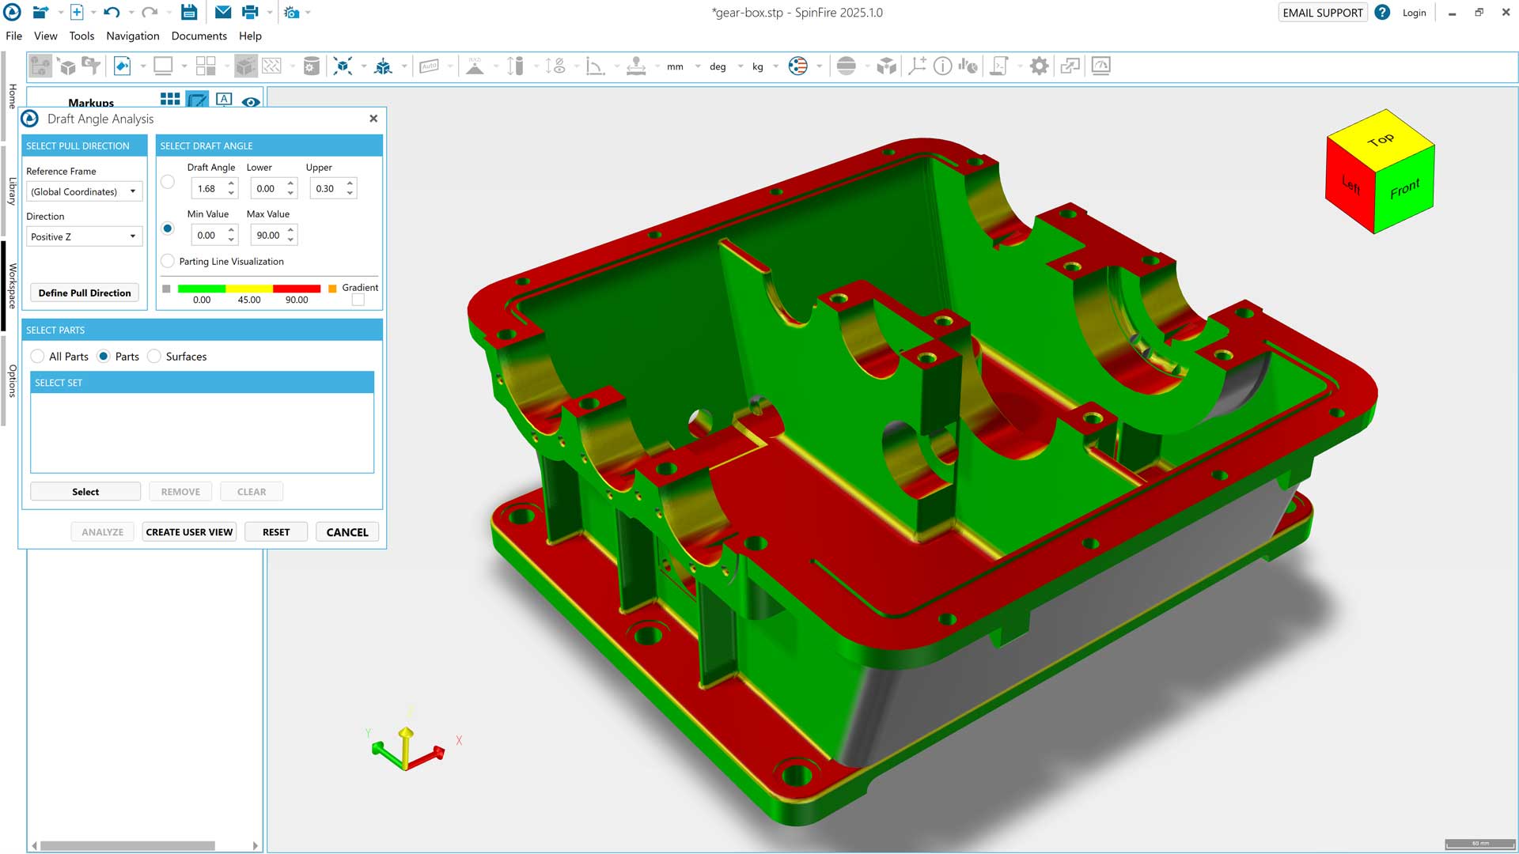Image resolution: width=1519 pixels, height=854 pixels.
Task: Click the Save floppy disk icon
Action: pyautogui.click(x=188, y=12)
